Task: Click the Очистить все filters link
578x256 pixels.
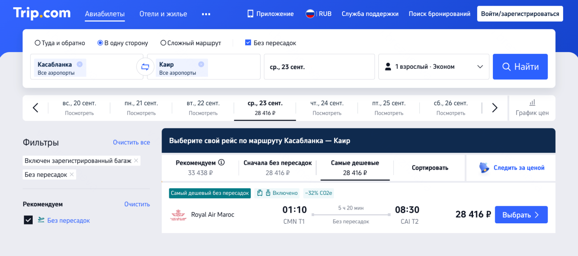Action: [x=131, y=142]
